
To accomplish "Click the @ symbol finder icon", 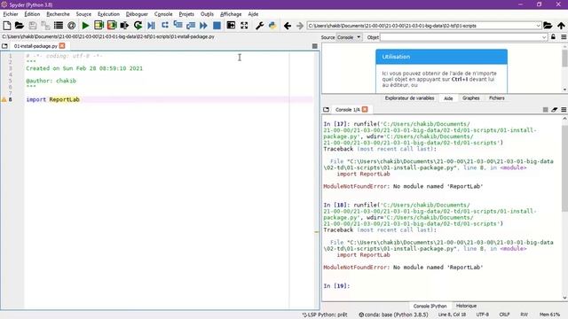I will [71, 26].
